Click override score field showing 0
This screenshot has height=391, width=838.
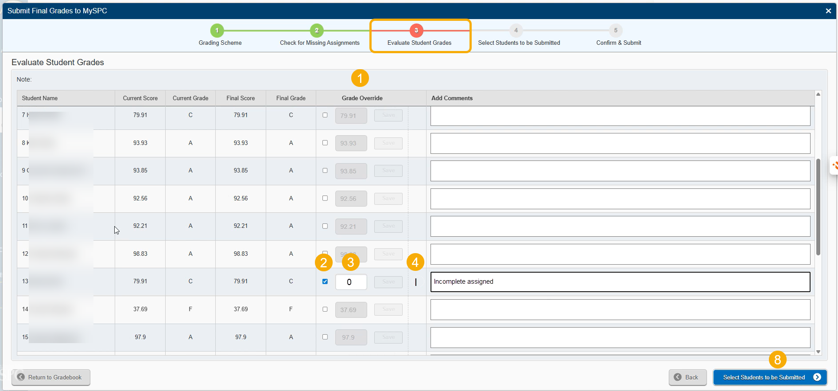click(x=351, y=282)
